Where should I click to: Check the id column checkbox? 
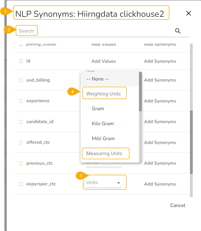tap(21, 61)
